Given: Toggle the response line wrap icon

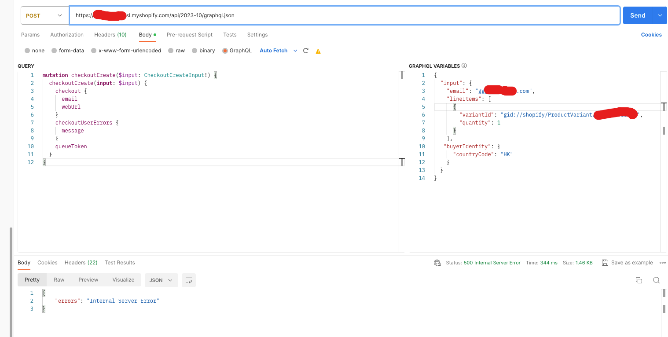Looking at the screenshot, I should point(189,280).
